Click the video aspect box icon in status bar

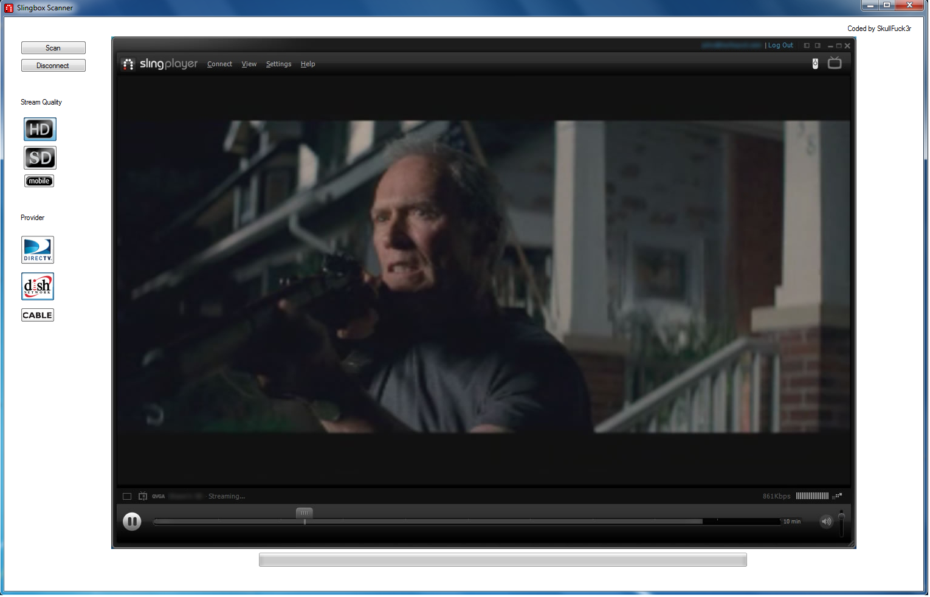tap(127, 497)
